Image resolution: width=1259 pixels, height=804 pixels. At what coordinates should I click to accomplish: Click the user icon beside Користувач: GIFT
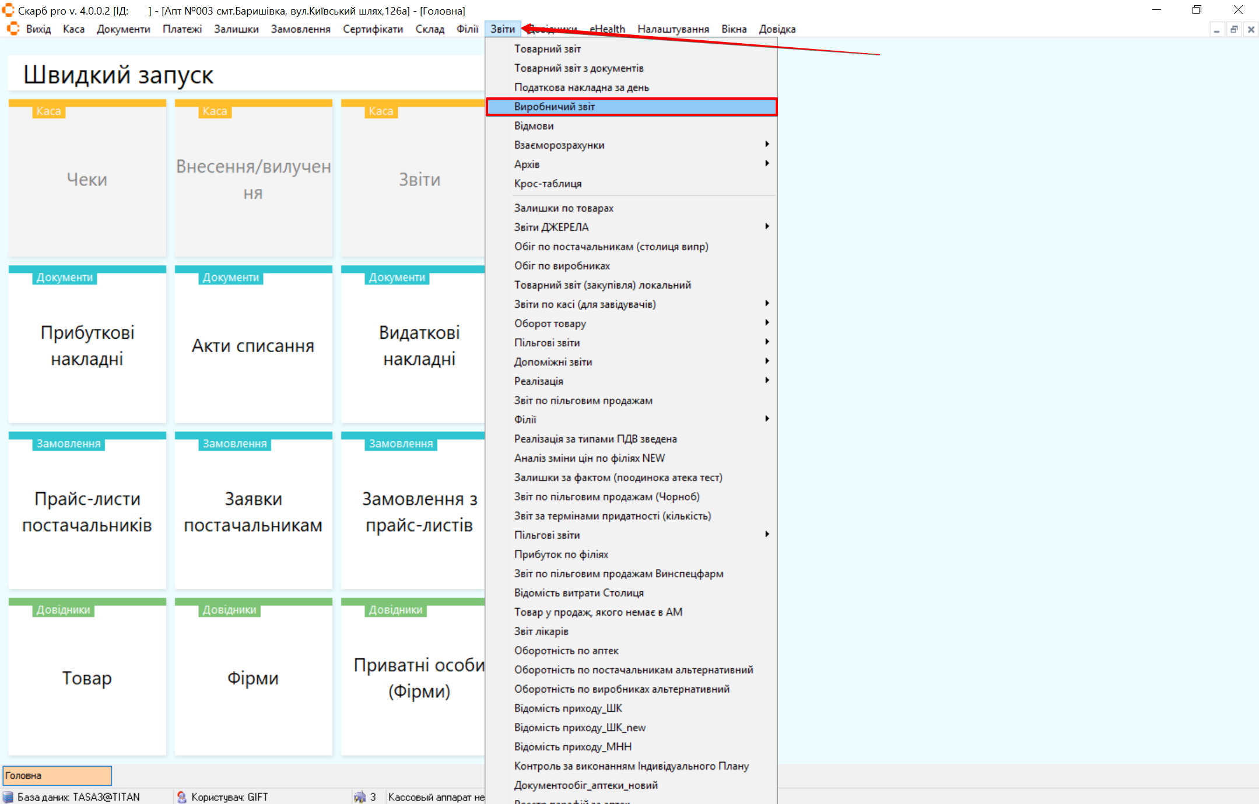click(181, 797)
